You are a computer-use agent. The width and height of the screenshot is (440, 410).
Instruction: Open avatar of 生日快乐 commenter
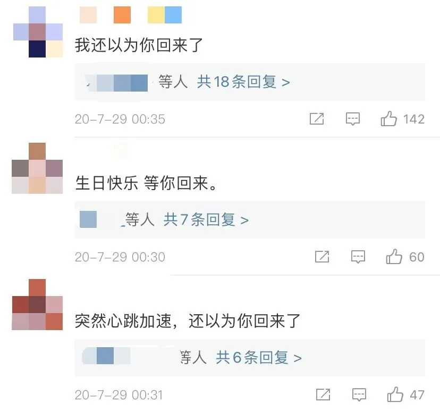pyautogui.click(x=37, y=168)
